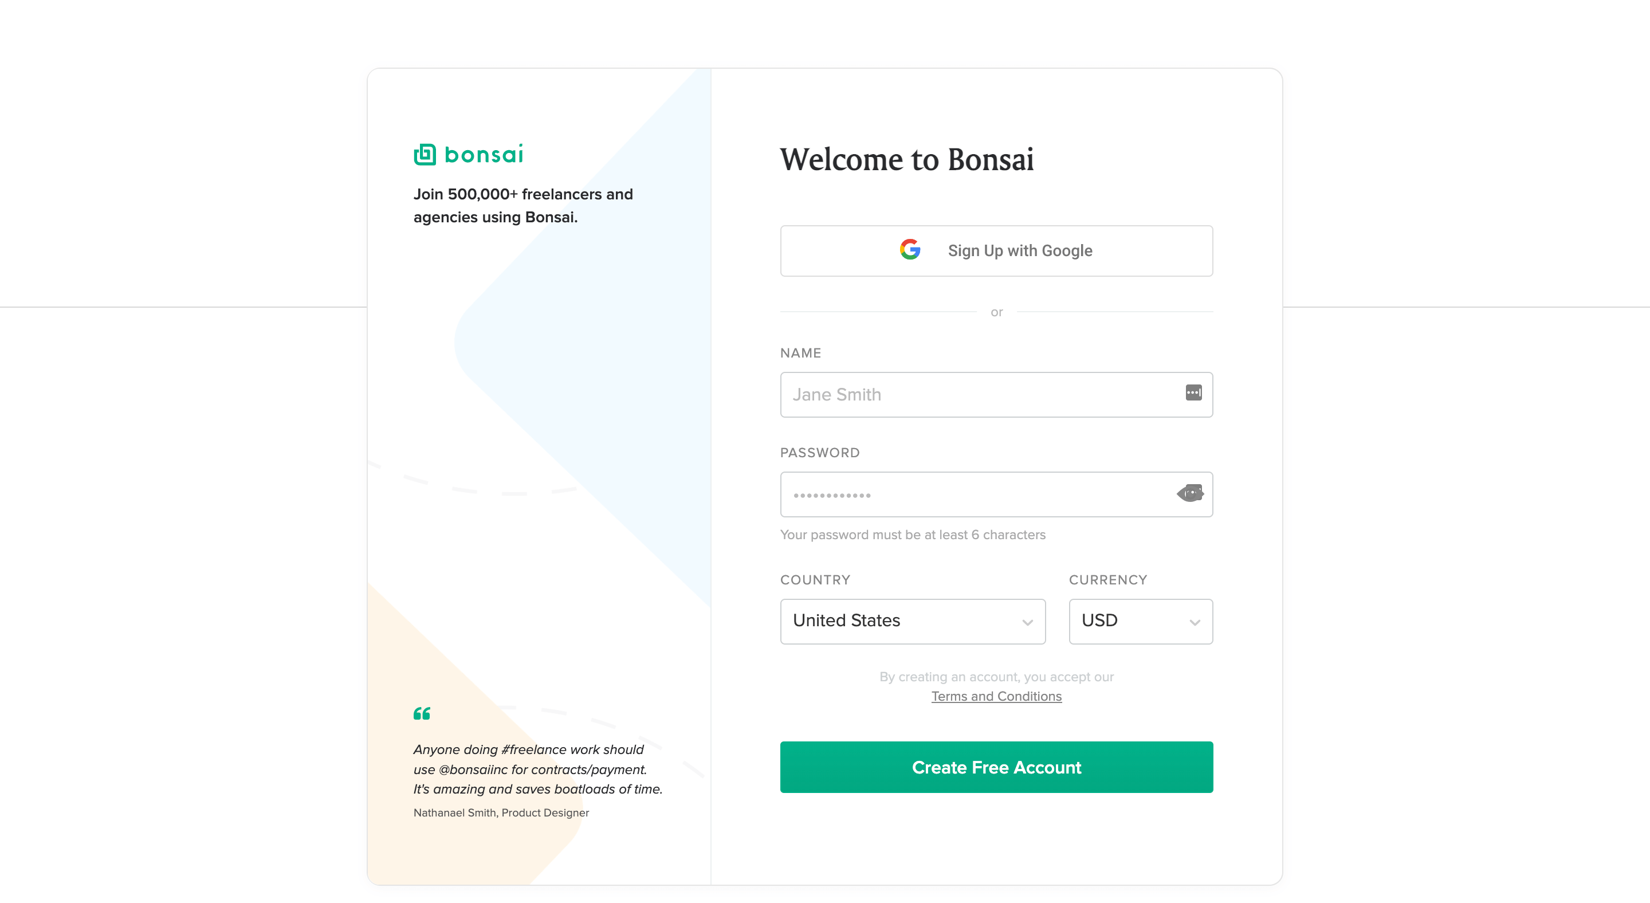Image resolution: width=1650 pixels, height=903 pixels.
Task: Click the CURRENCY field label
Action: [1107, 580]
